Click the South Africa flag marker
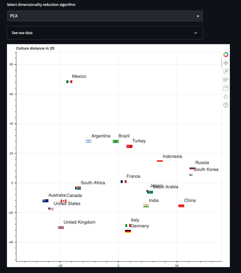Image resolution: width=241 pixels, height=273 pixels. (77, 188)
